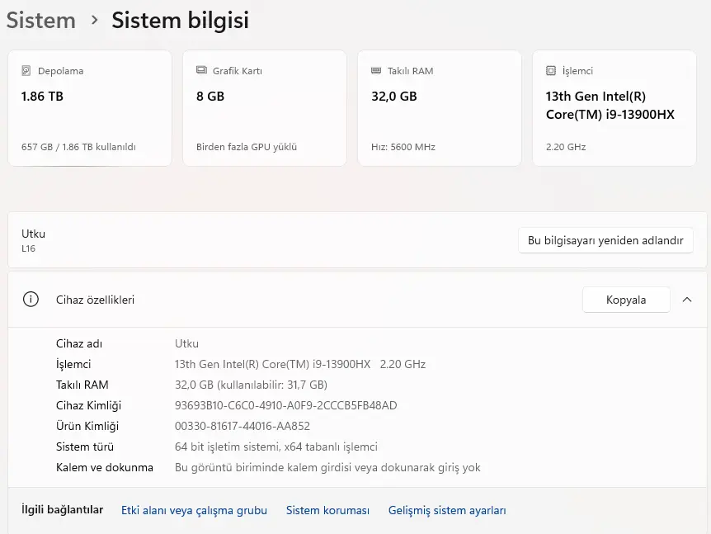711x534 pixels.
Task: Click the Sistem bilgisi page title
Action: 180,21
